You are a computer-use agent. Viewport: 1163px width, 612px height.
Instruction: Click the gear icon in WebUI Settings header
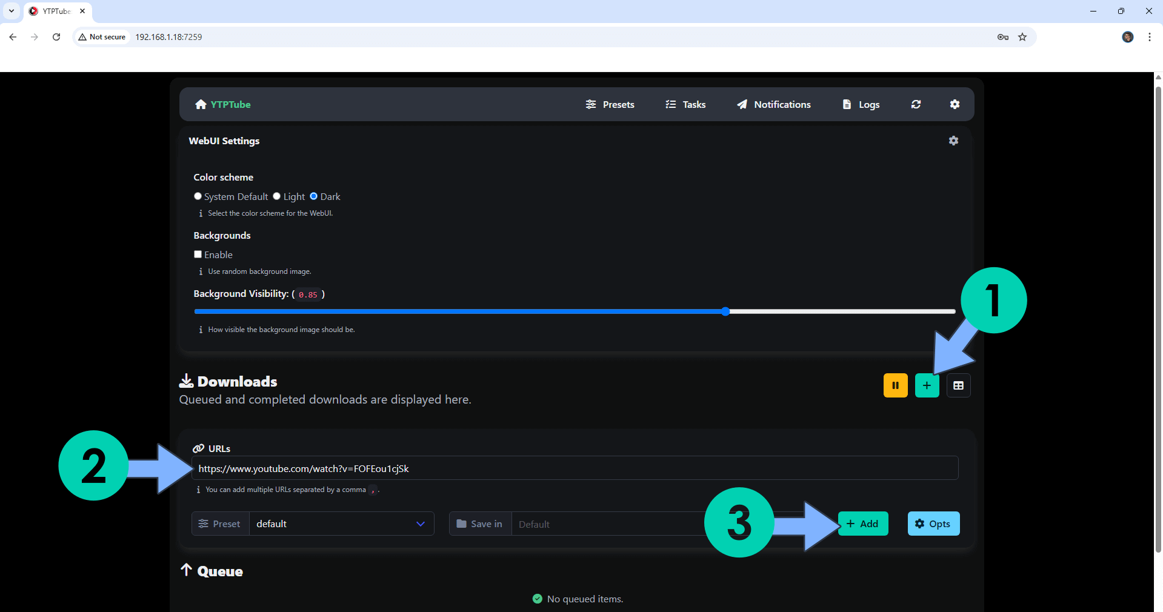point(953,141)
